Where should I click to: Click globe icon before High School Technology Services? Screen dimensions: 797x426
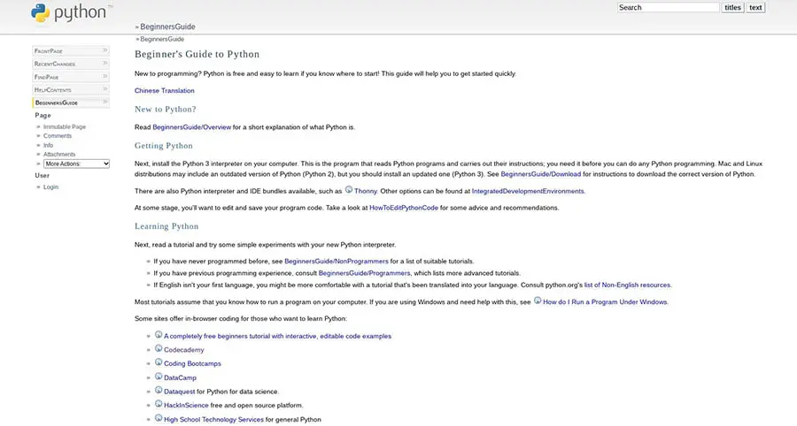click(159, 418)
